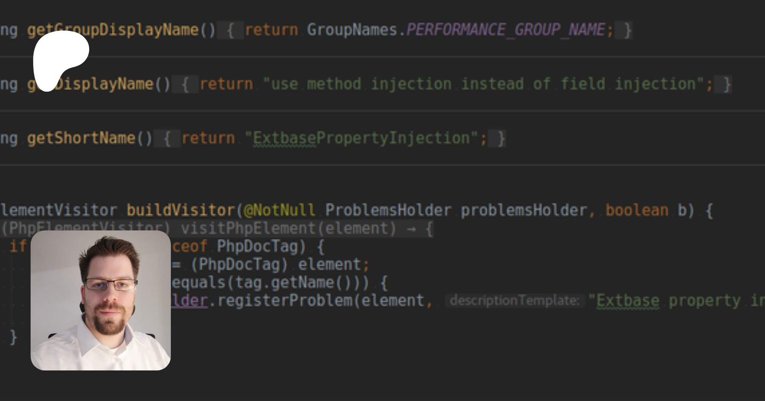Expand the folded visitPhpElement lambda line
Image resolution: width=765 pixels, height=401 pixels.
click(x=429, y=229)
